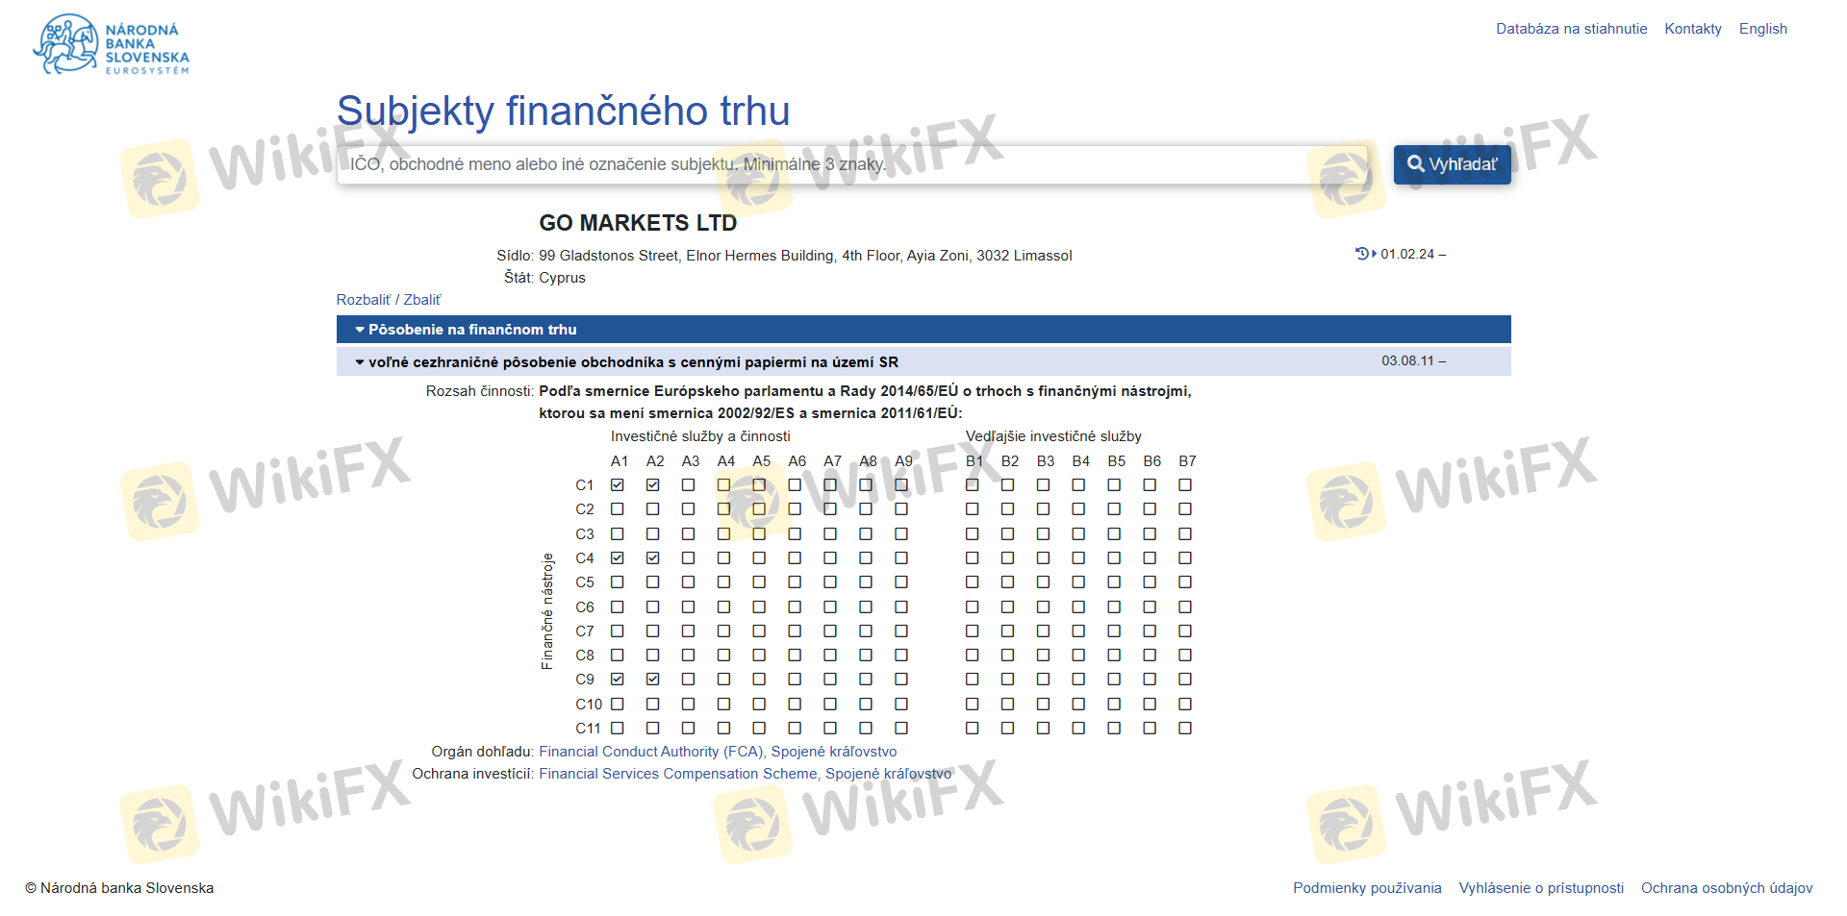Open Ochrana osobných údajov footer link
The height and width of the screenshot is (916, 1847).
tap(1727, 888)
